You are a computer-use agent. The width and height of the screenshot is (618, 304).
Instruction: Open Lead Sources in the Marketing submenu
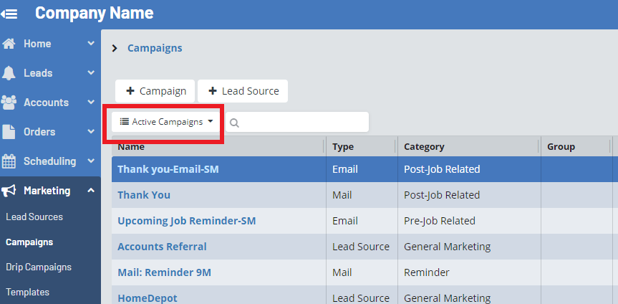[34, 217]
